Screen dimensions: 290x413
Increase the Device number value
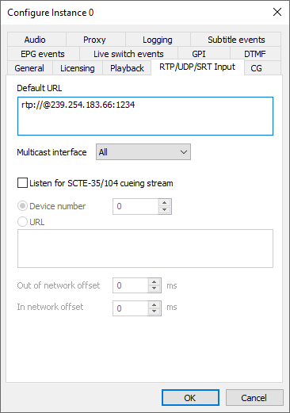pyautogui.click(x=165, y=203)
